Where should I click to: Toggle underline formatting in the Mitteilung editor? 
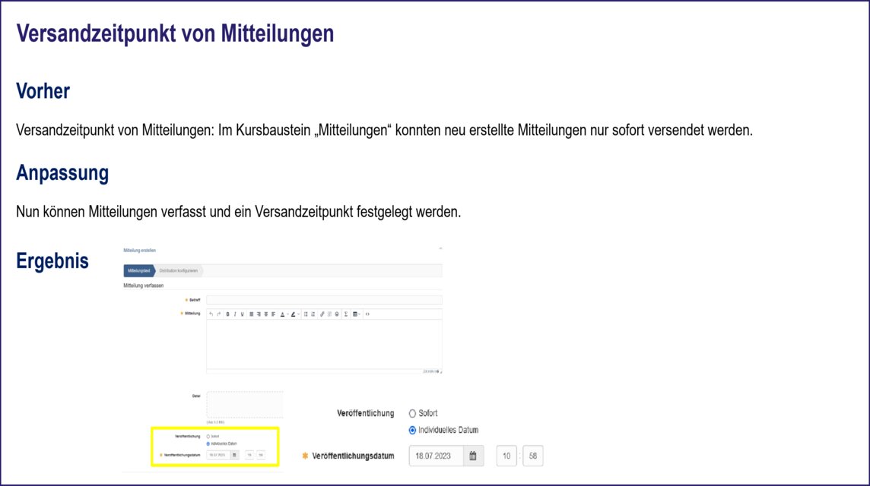point(242,314)
